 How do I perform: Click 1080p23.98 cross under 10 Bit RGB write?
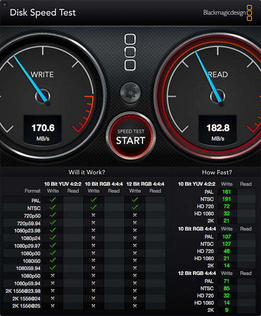click(93, 230)
